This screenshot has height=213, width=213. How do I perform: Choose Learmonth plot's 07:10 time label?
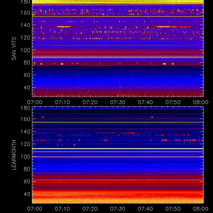[x=62, y=209]
